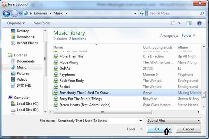The height and width of the screenshot is (139, 209).
Task: Open the Organize menu
Action: tap(16, 23)
